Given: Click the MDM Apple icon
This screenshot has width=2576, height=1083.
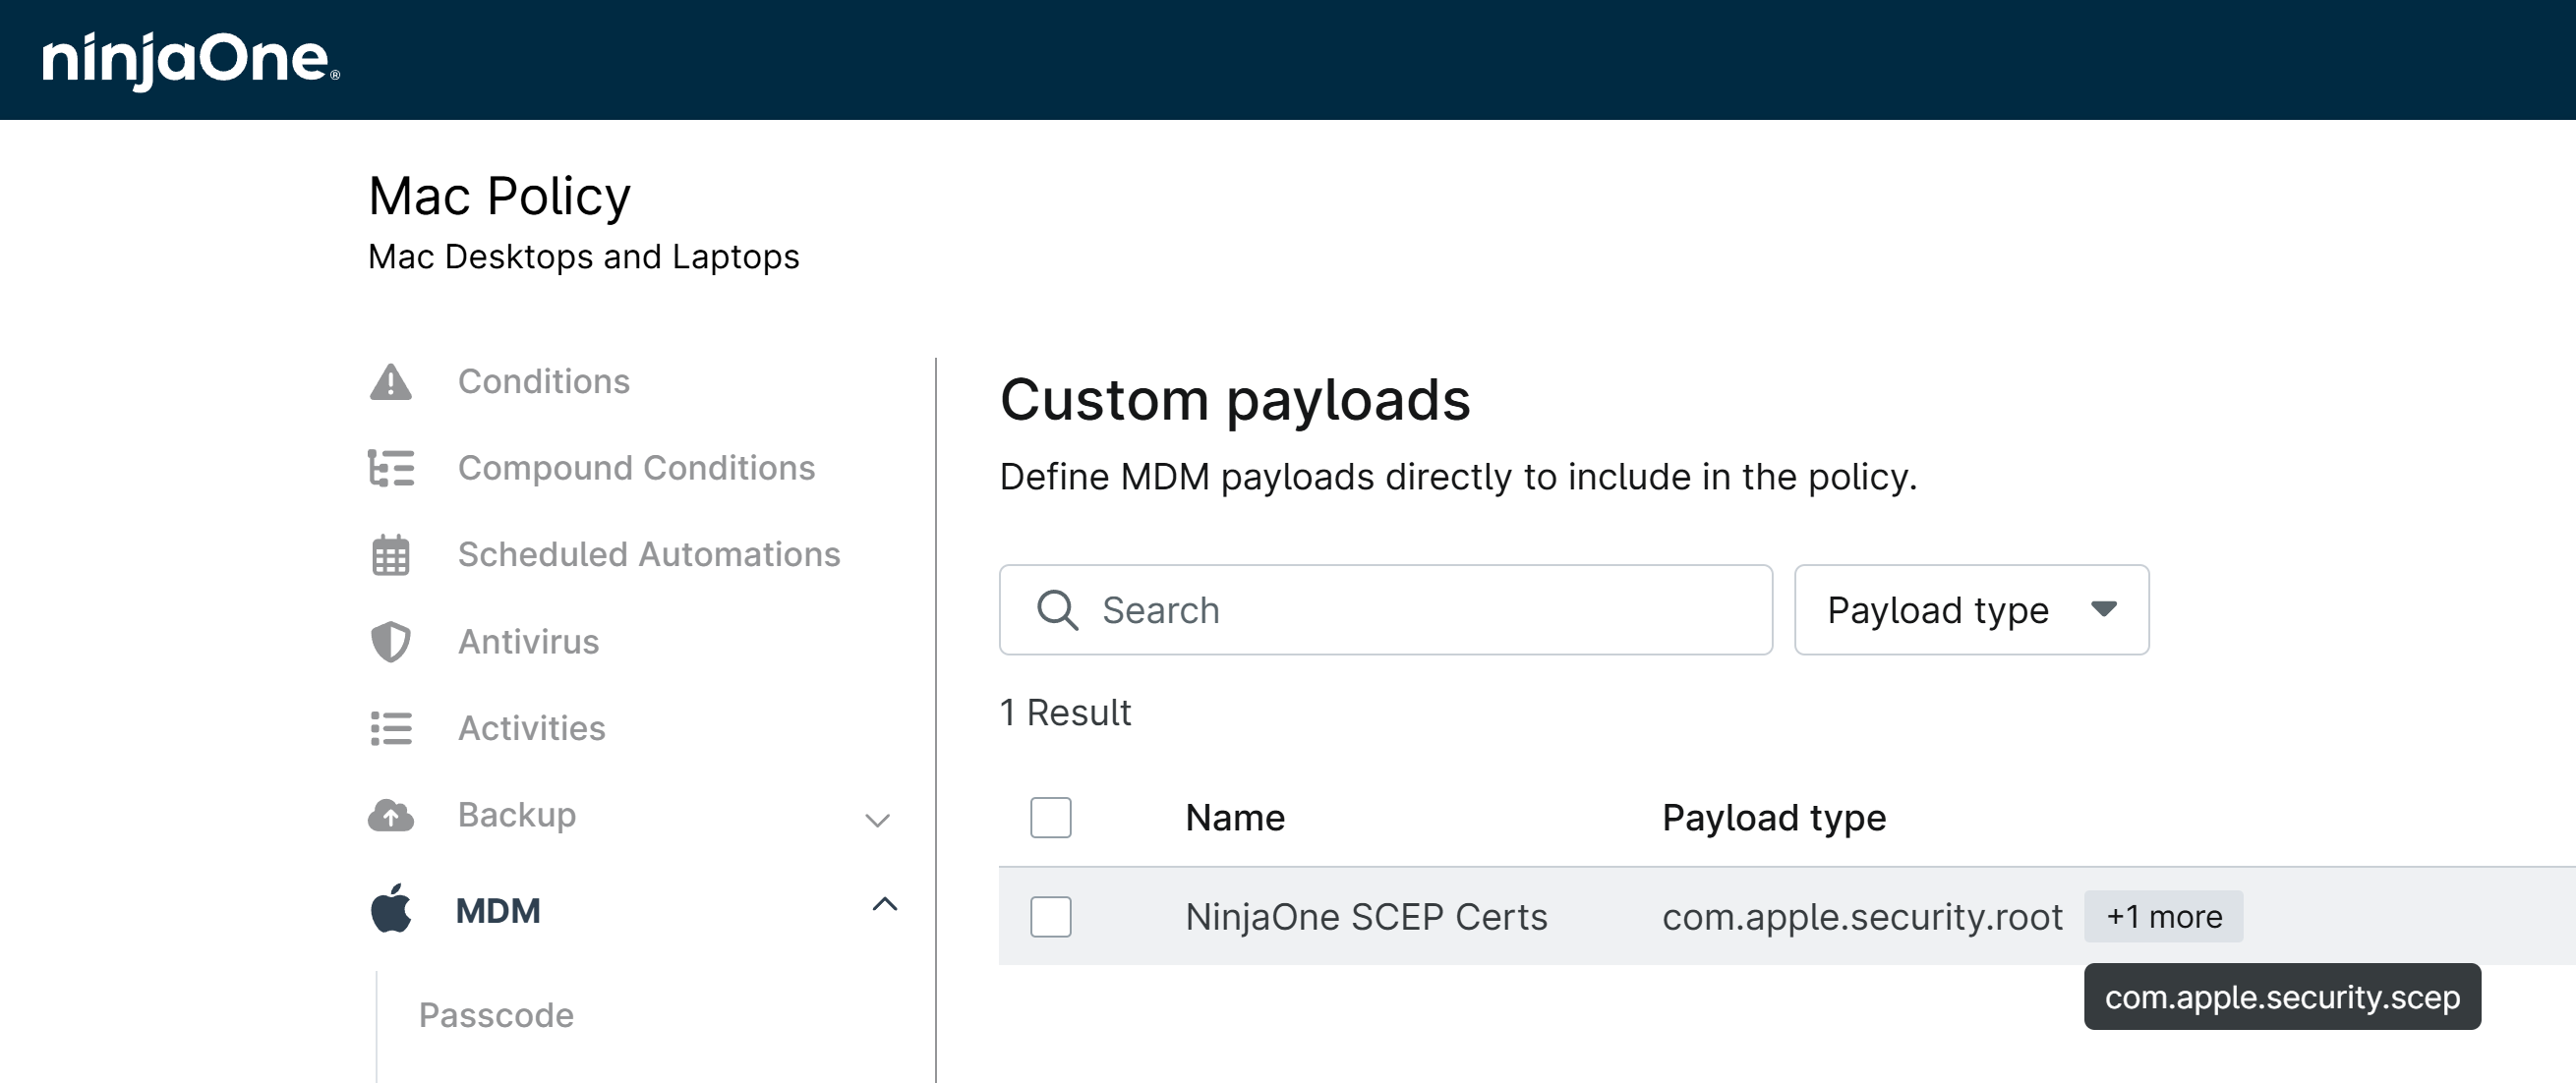Looking at the screenshot, I should pos(390,909).
